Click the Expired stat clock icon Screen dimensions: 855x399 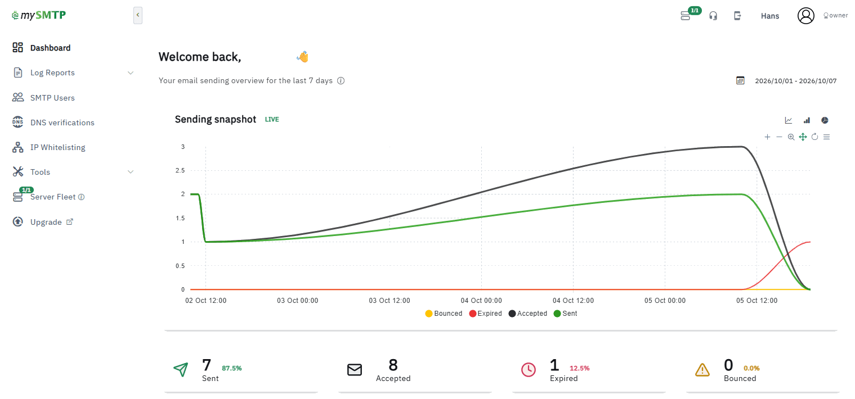tap(529, 369)
